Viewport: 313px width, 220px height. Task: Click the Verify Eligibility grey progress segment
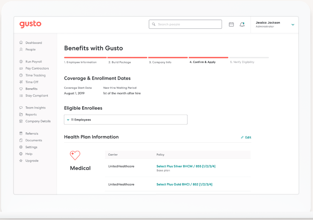pyautogui.click(x=249, y=58)
